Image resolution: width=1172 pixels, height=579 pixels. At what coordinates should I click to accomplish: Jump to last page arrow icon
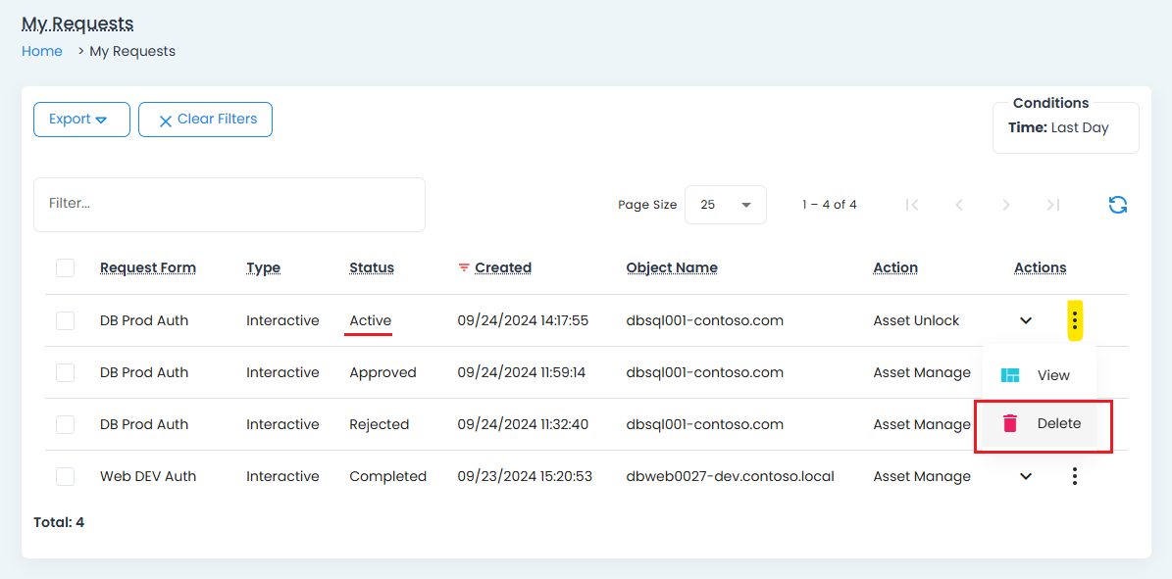tap(1052, 205)
